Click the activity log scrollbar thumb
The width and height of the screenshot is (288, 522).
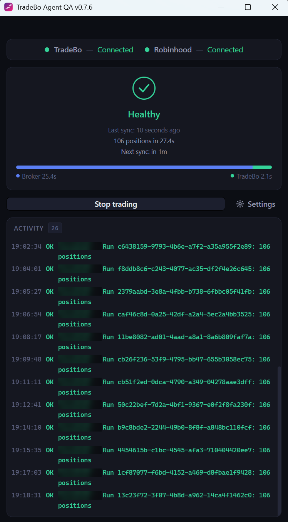pos(279,440)
